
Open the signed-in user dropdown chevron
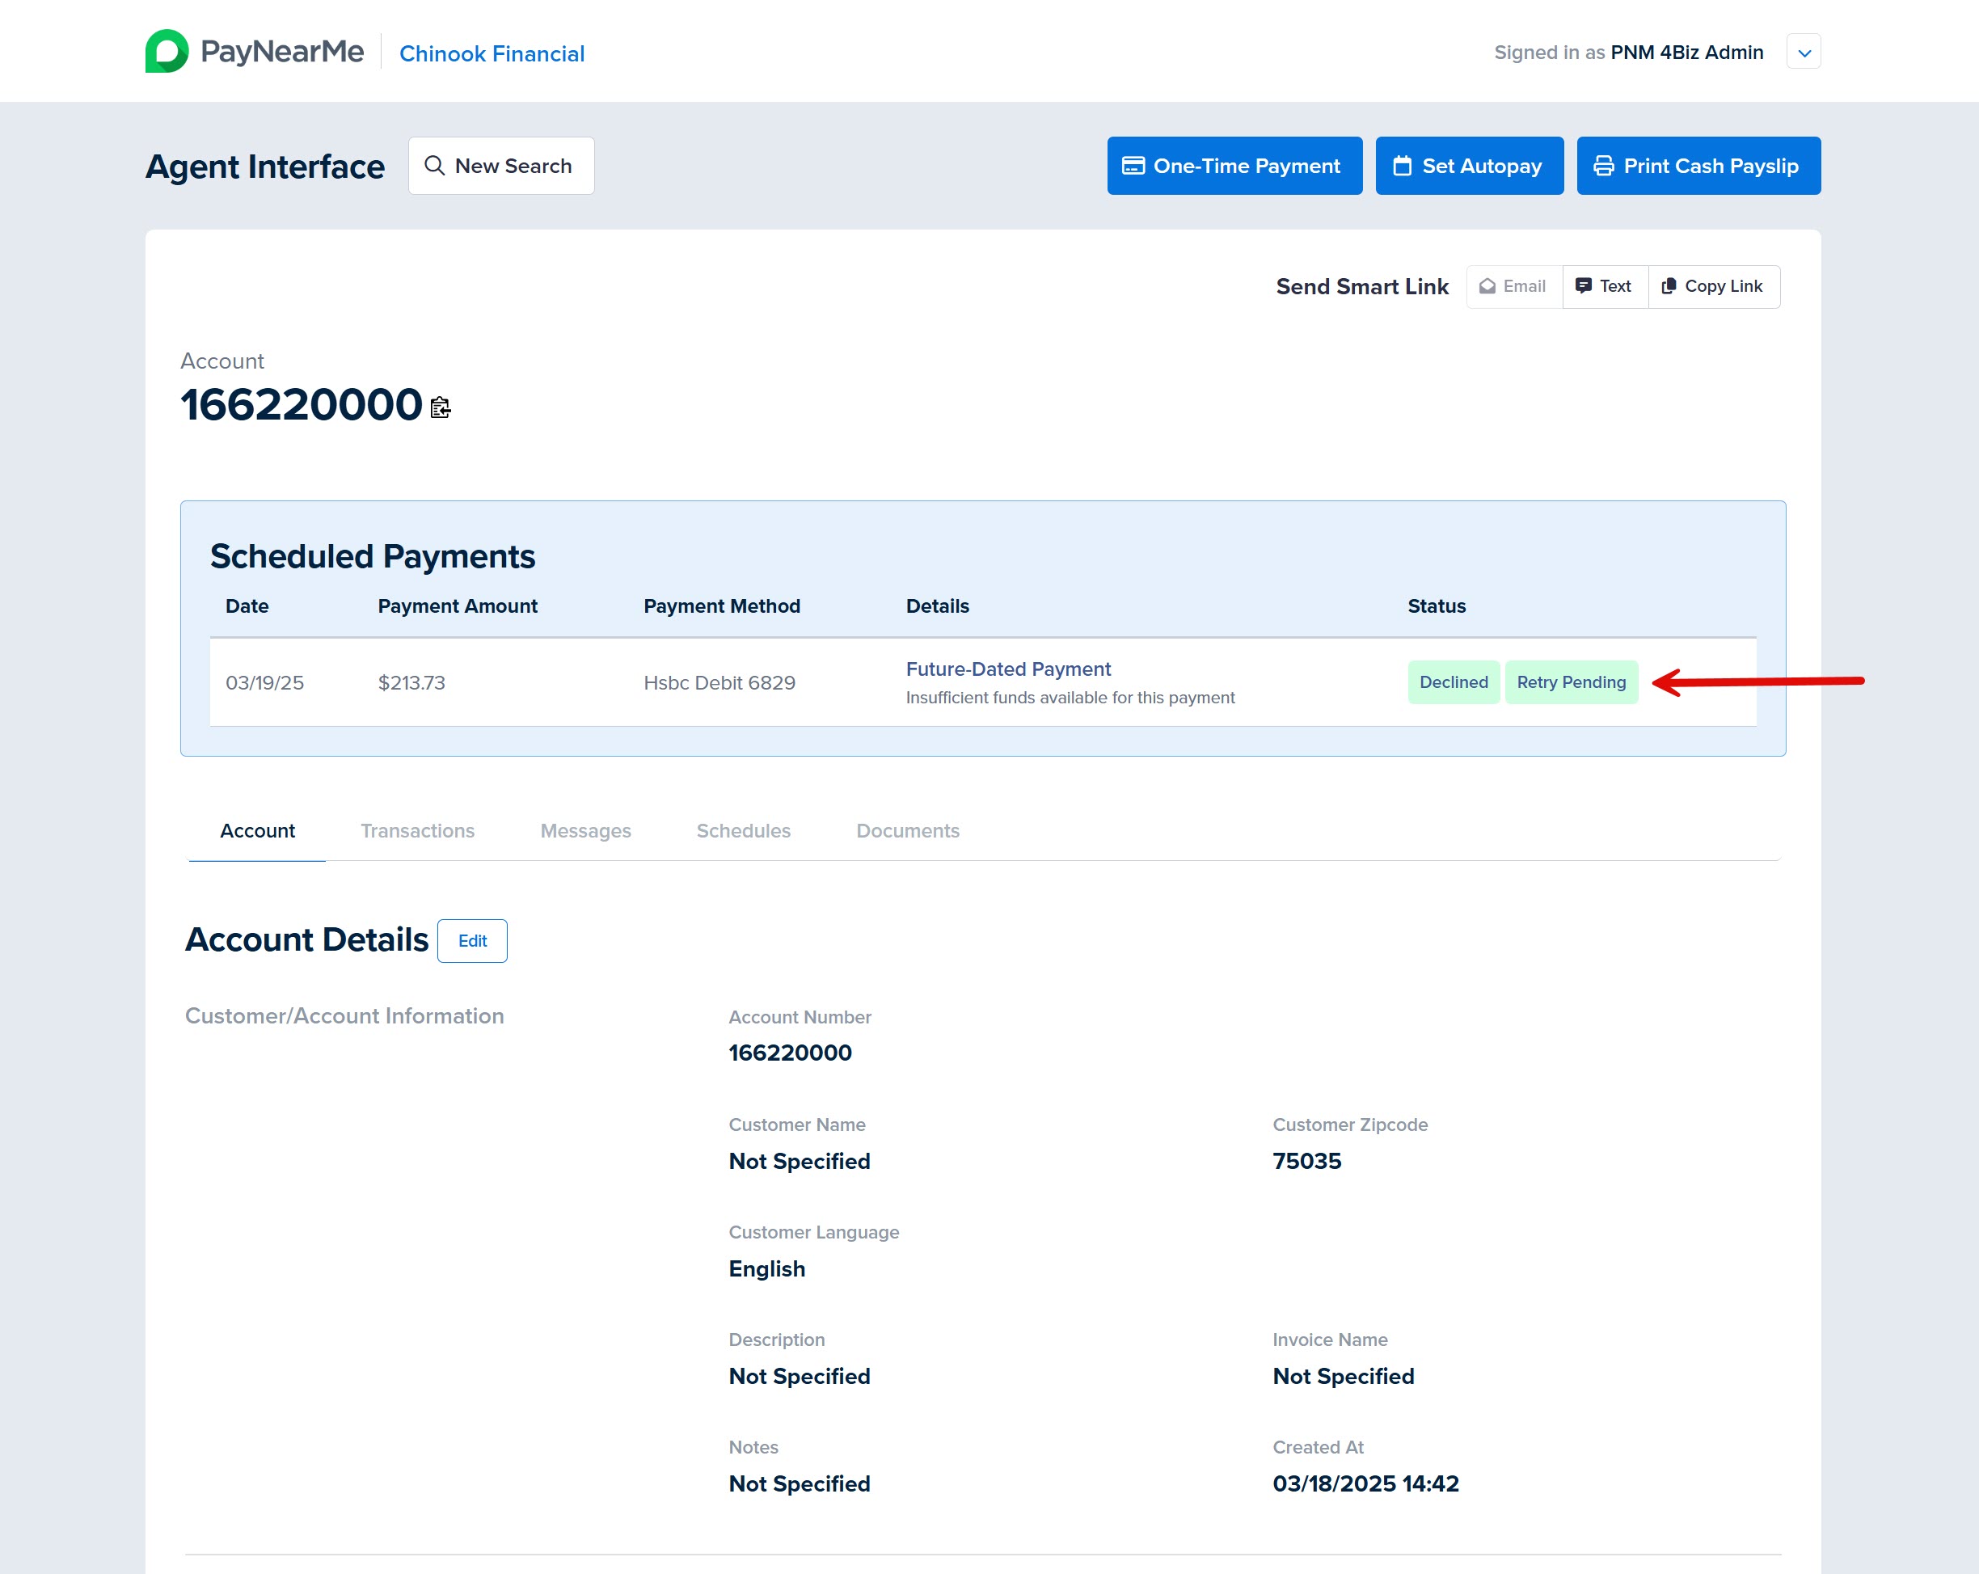1803,53
